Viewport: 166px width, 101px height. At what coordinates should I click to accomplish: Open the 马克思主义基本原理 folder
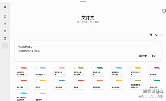[x=78, y=72]
